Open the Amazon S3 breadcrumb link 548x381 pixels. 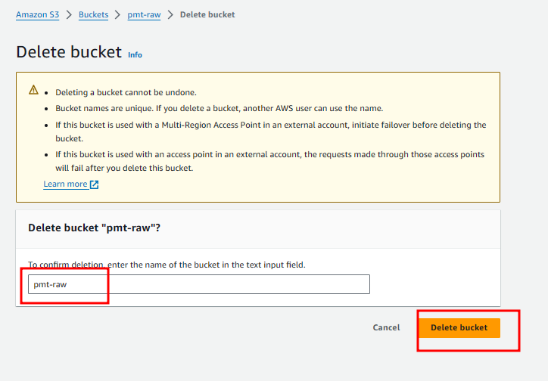[x=37, y=14]
